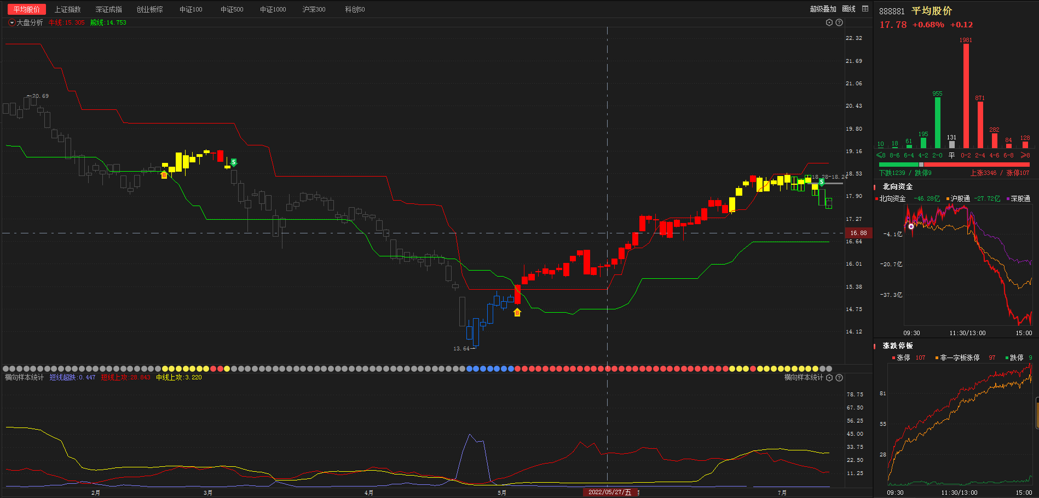Click the green distribution bar labeled 955
The image size is (1039, 498).
click(937, 122)
